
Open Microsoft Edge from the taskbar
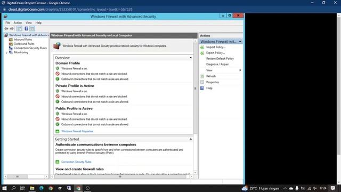point(42,188)
